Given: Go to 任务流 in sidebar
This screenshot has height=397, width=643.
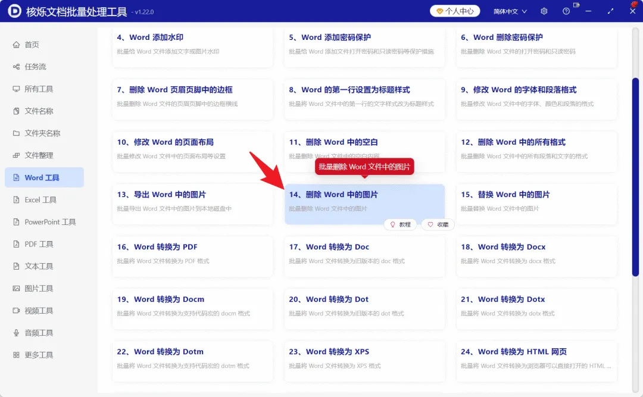Looking at the screenshot, I should pyautogui.click(x=44, y=67).
